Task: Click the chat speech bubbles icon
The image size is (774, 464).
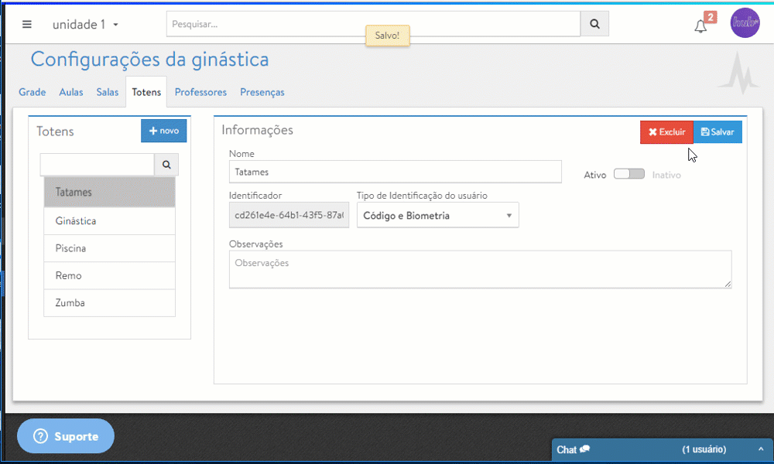Action: pyautogui.click(x=585, y=449)
